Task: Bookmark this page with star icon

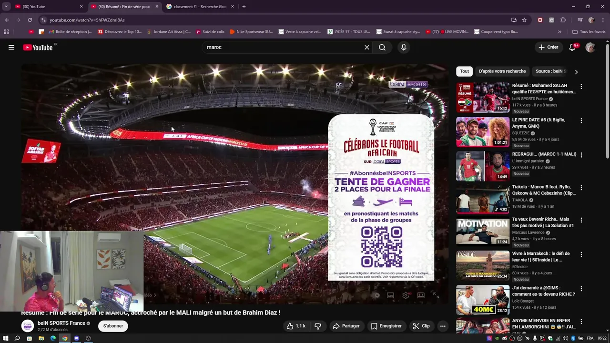Action: click(524, 20)
